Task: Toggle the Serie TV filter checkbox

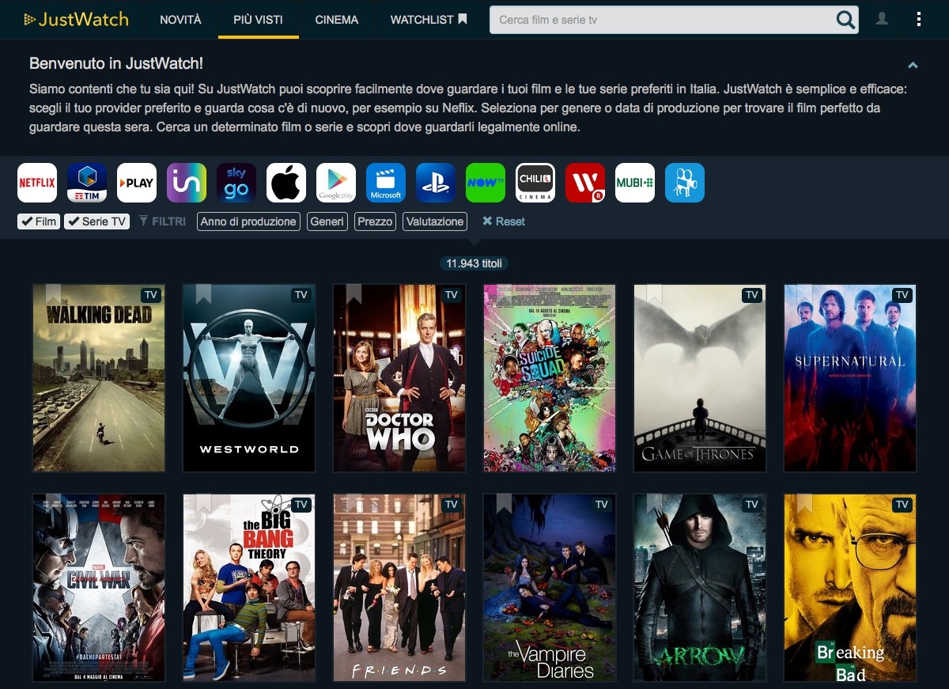Action: tap(96, 221)
